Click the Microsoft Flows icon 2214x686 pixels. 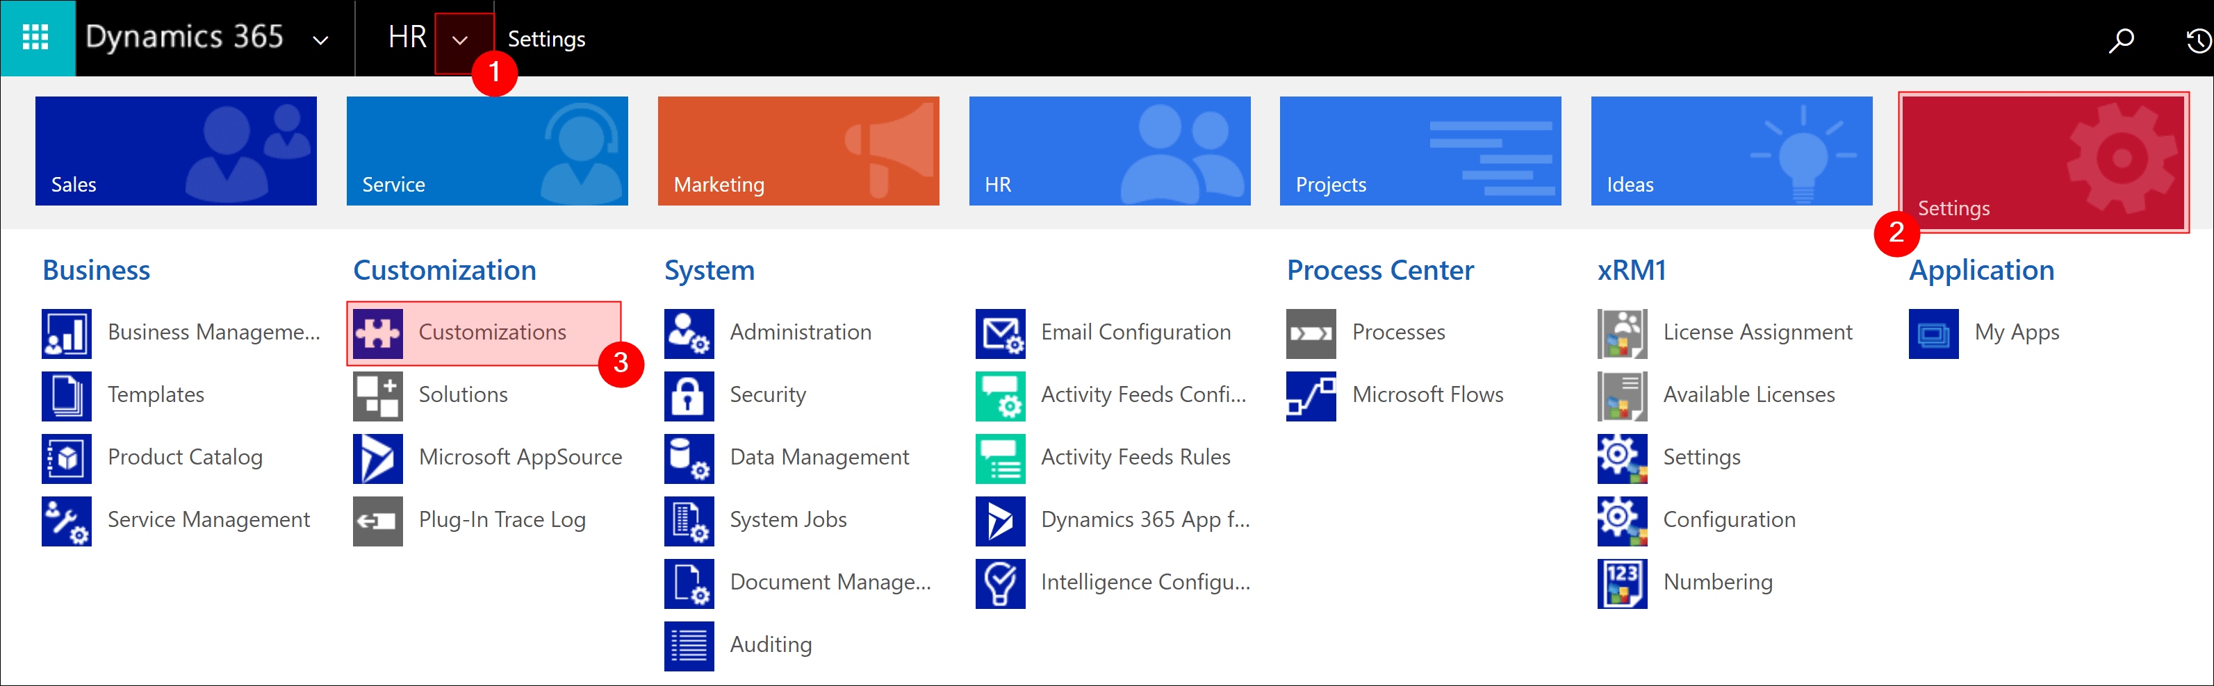[x=1311, y=396]
